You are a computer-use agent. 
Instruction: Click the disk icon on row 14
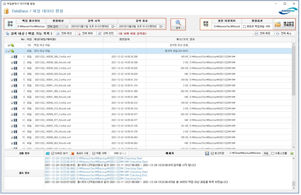click(x=16, y=131)
